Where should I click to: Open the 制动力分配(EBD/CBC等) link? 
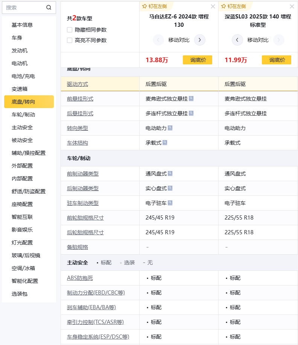96,293
